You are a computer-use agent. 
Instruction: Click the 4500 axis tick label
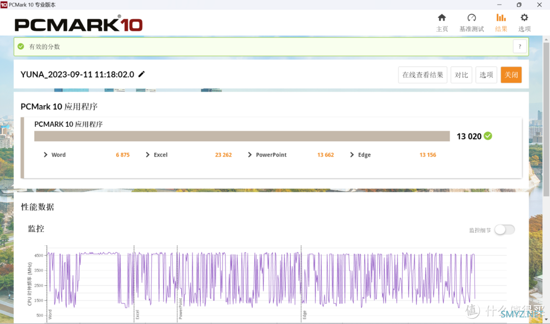pos(39,255)
